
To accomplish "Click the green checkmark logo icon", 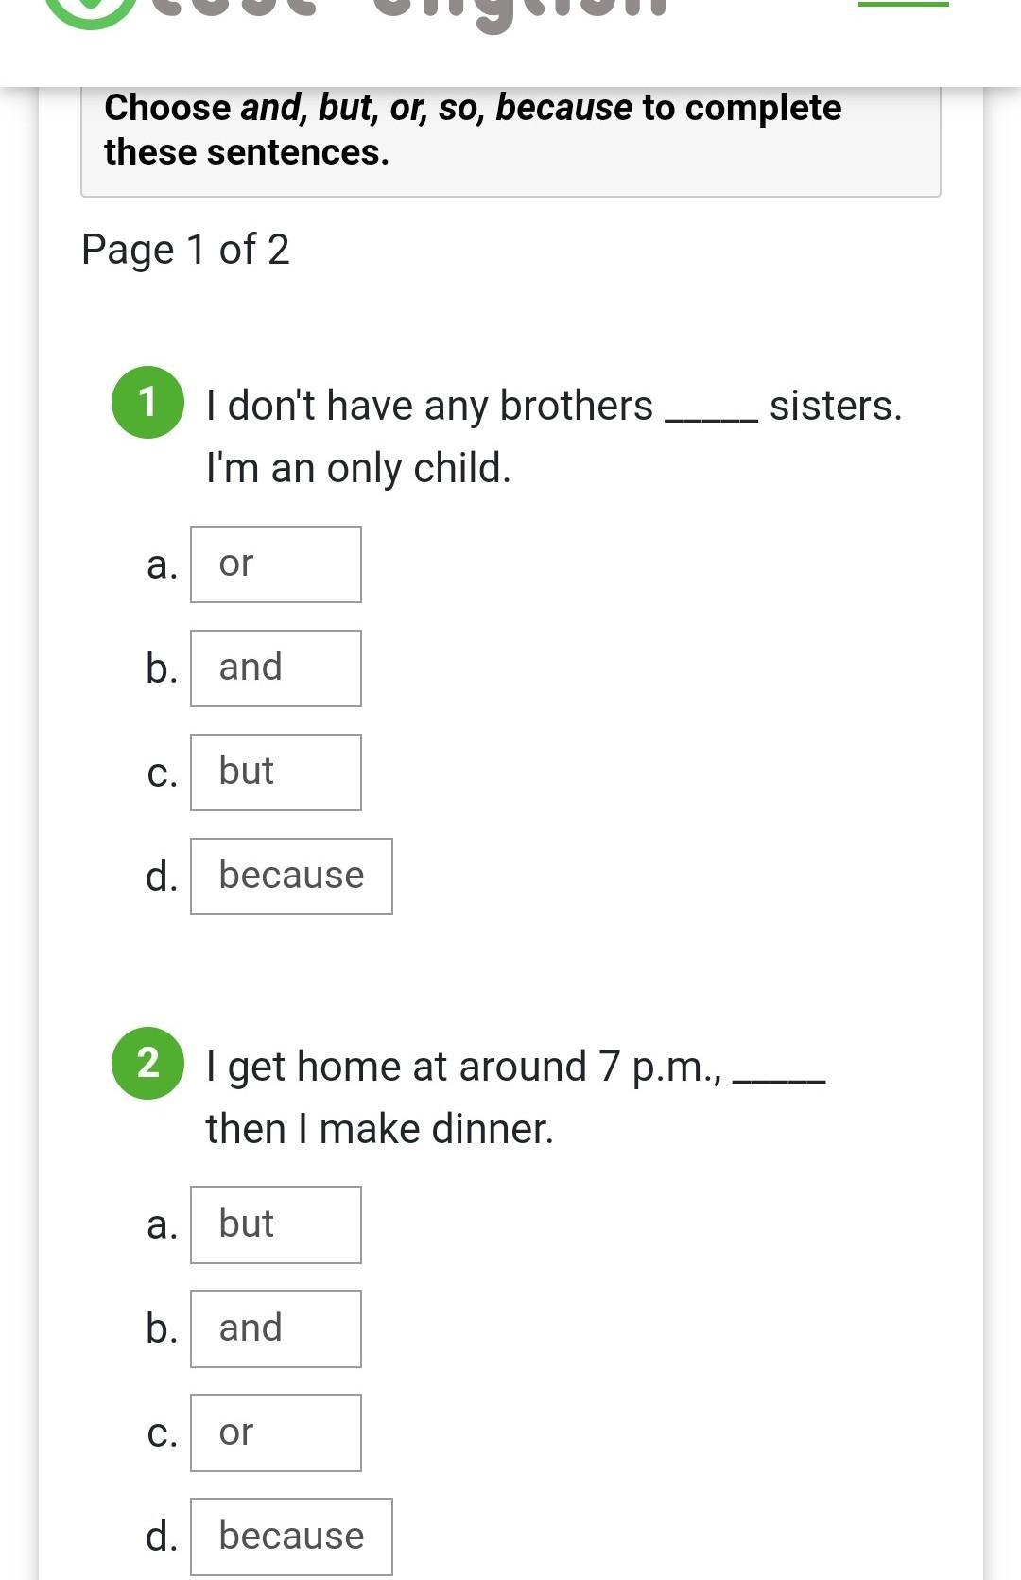I will pyautogui.click(x=90, y=9).
